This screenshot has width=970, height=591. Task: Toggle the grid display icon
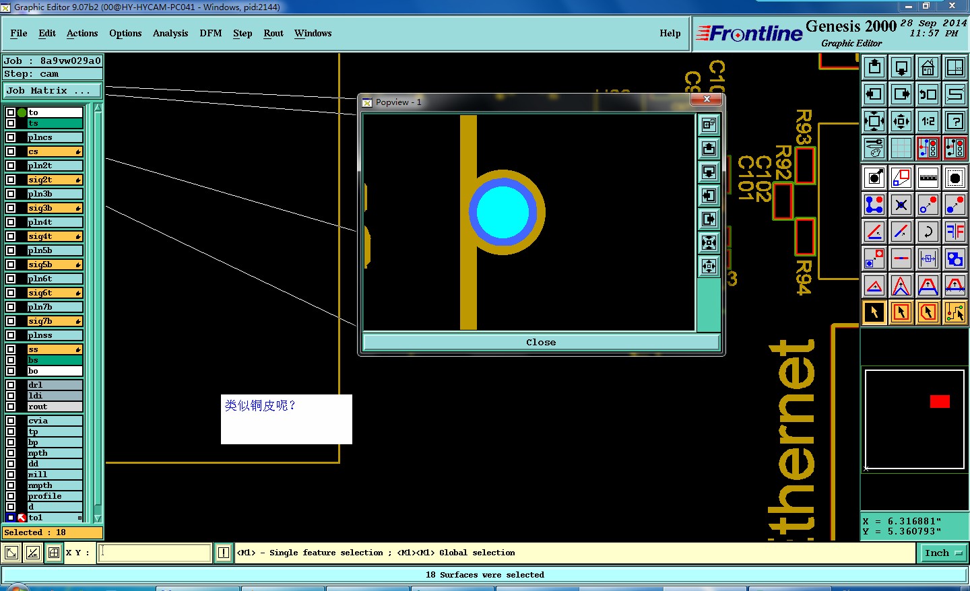(x=901, y=148)
